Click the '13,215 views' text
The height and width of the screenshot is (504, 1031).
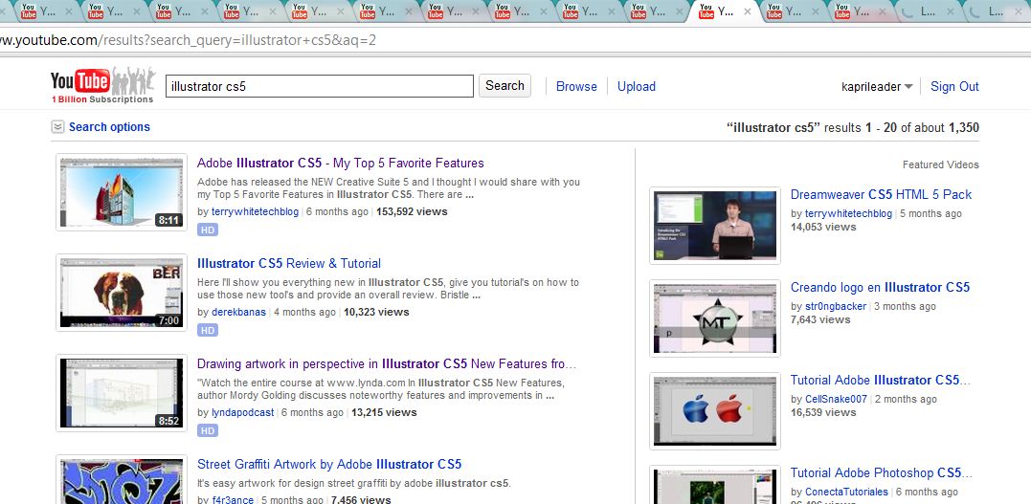tap(384, 412)
